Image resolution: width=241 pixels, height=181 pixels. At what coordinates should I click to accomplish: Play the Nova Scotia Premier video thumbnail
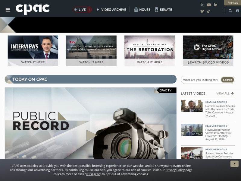click(x=192, y=130)
